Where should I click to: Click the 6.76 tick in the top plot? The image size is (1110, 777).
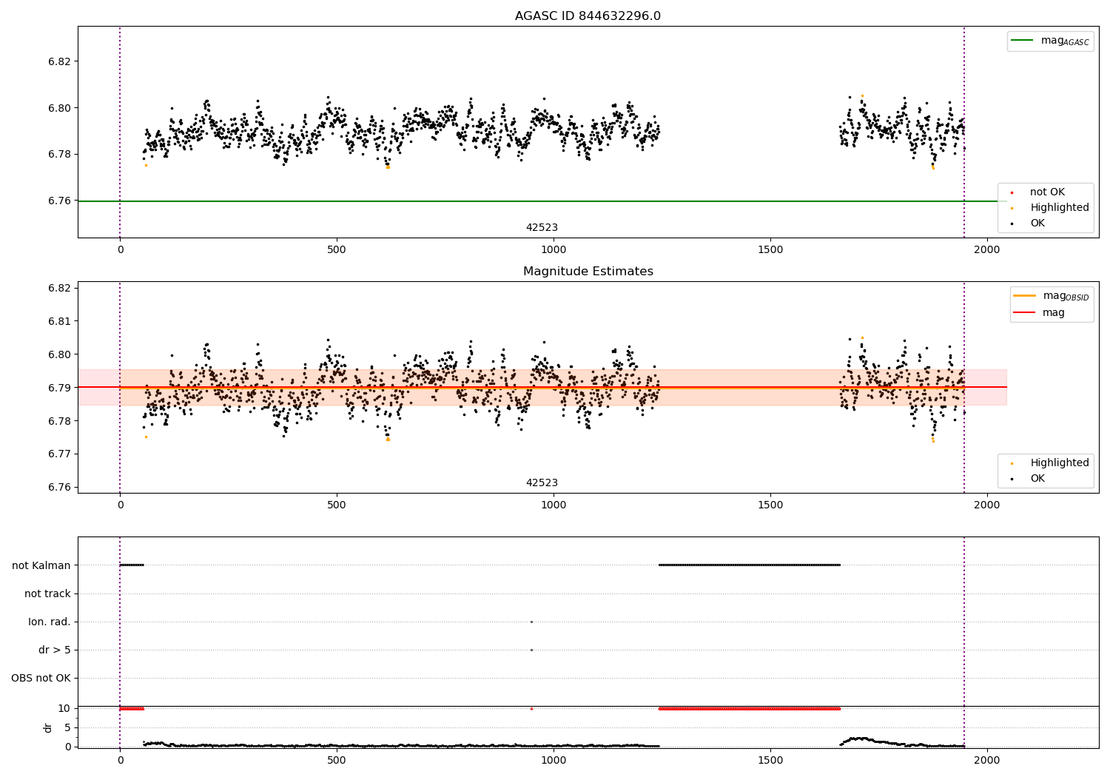coord(59,201)
